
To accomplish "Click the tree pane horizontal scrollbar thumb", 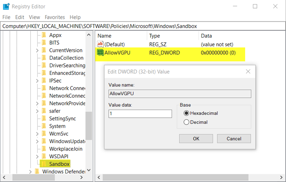I will [34, 177].
